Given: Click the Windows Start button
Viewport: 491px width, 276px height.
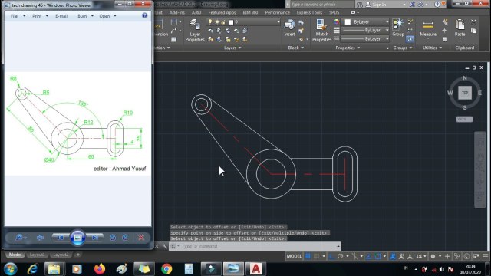Looking at the screenshot, I should point(10,269).
